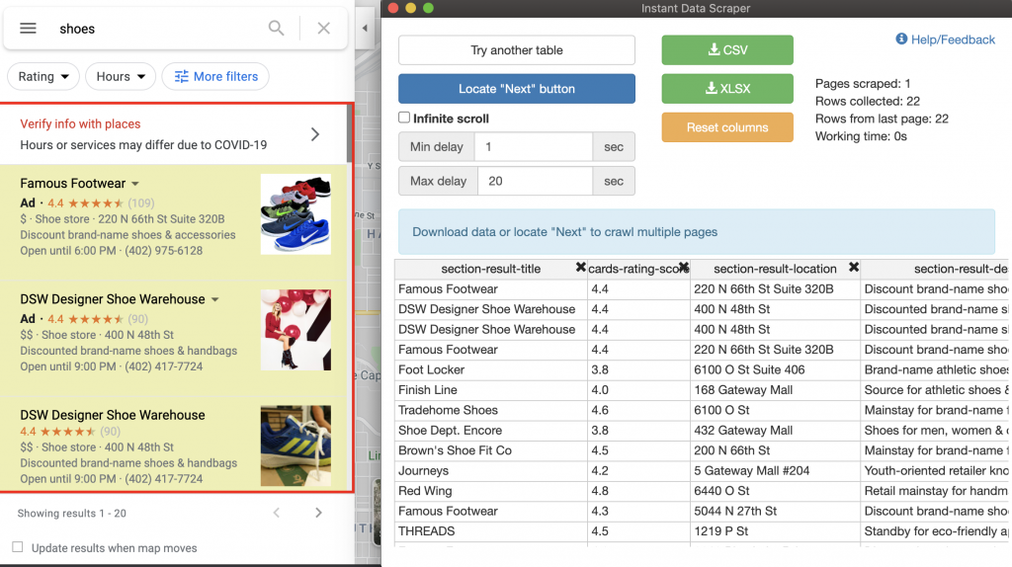Open More filters options

click(215, 76)
